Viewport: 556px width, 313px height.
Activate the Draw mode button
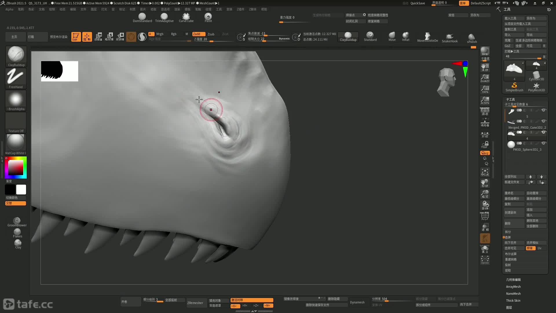pyautogui.click(x=87, y=37)
